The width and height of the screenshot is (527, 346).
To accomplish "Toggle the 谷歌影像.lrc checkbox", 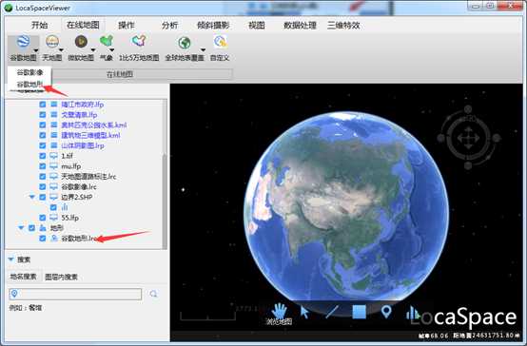I will click(43, 186).
